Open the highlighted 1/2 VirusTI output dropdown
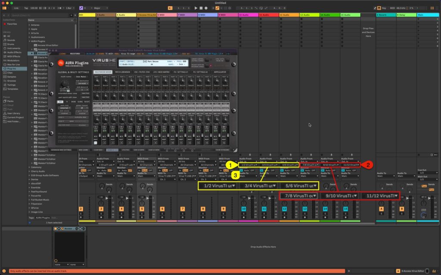The height and width of the screenshot is (275, 441). pyautogui.click(x=218, y=186)
